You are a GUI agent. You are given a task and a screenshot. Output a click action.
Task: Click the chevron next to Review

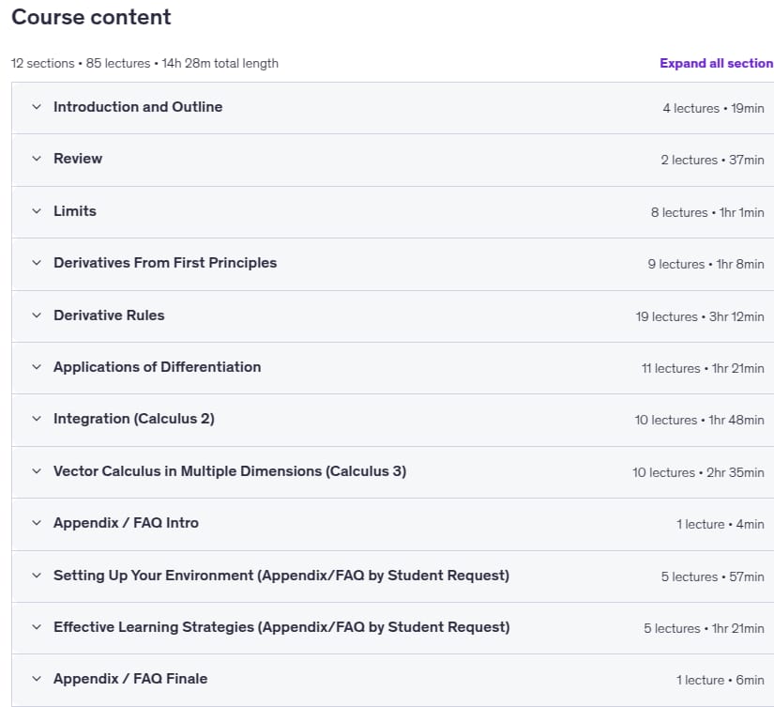coord(37,159)
